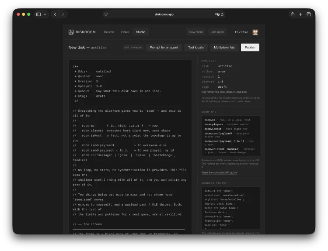Click the MANIFEST section heading
This screenshot has height=251, width=328.
[x=209, y=61]
